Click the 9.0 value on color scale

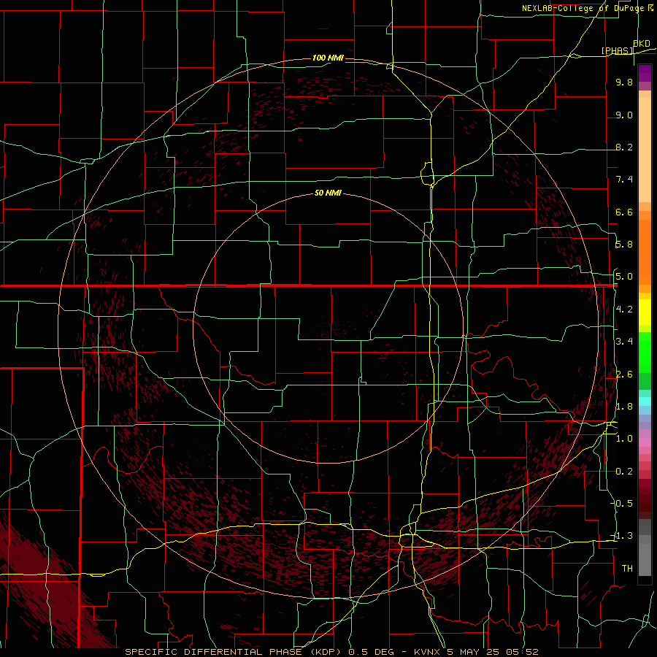(x=624, y=115)
